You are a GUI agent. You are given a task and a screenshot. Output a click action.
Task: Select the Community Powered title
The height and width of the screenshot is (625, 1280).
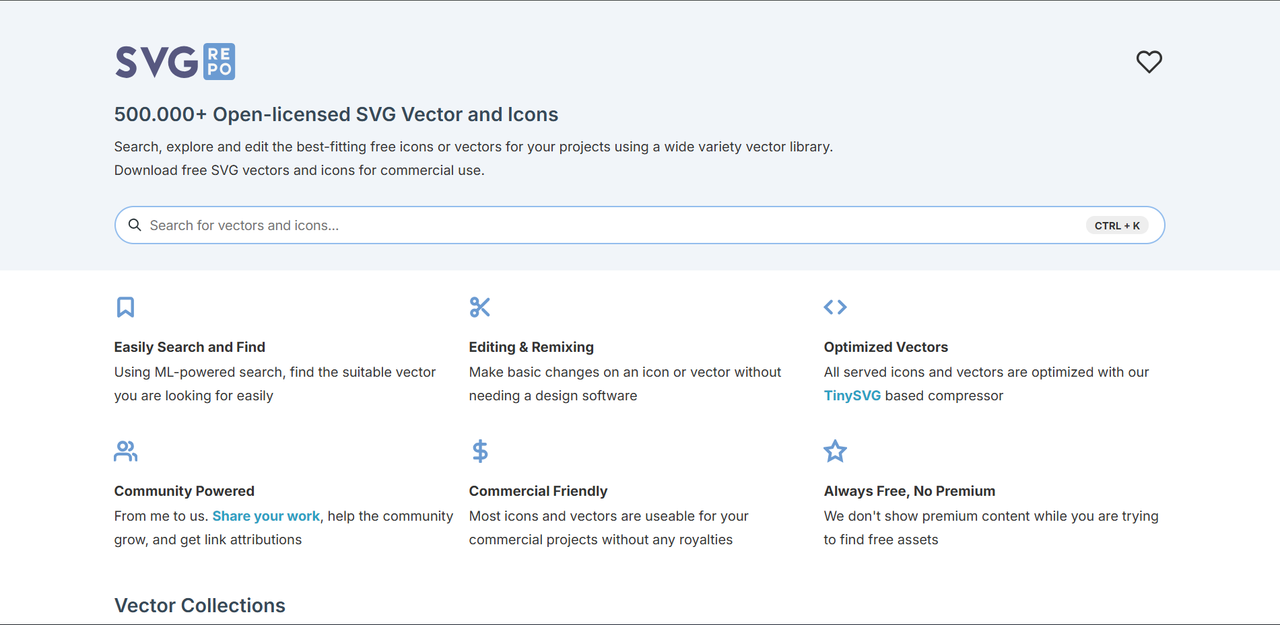click(184, 490)
